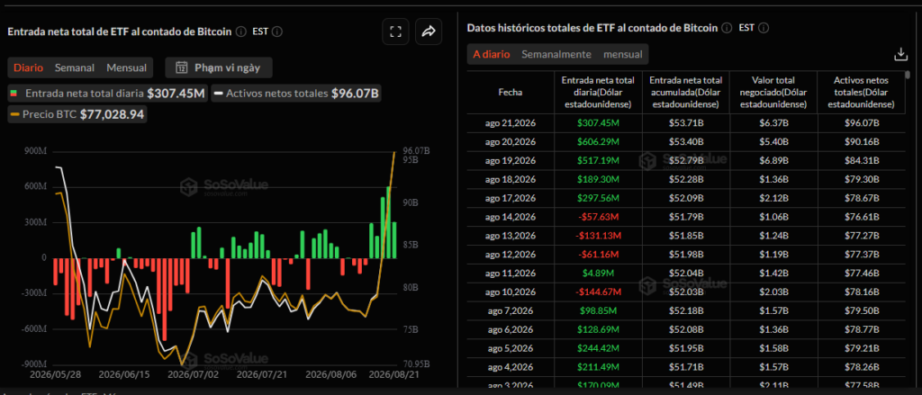Click the $4.89M inflow cell
This screenshot has width=922, height=395.
pos(598,274)
